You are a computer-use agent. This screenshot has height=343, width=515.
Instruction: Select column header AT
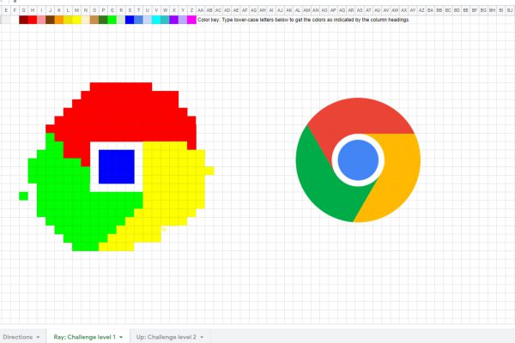pos(368,10)
